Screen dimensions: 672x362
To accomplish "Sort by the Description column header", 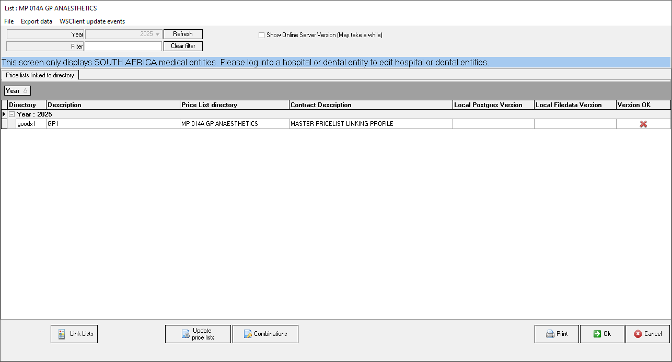I will point(113,105).
